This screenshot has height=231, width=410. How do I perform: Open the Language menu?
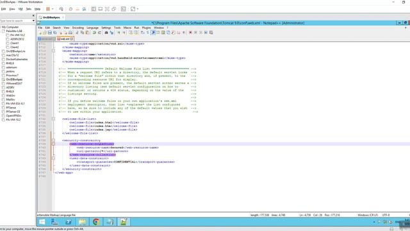pyautogui.click(x=92, y=28)
